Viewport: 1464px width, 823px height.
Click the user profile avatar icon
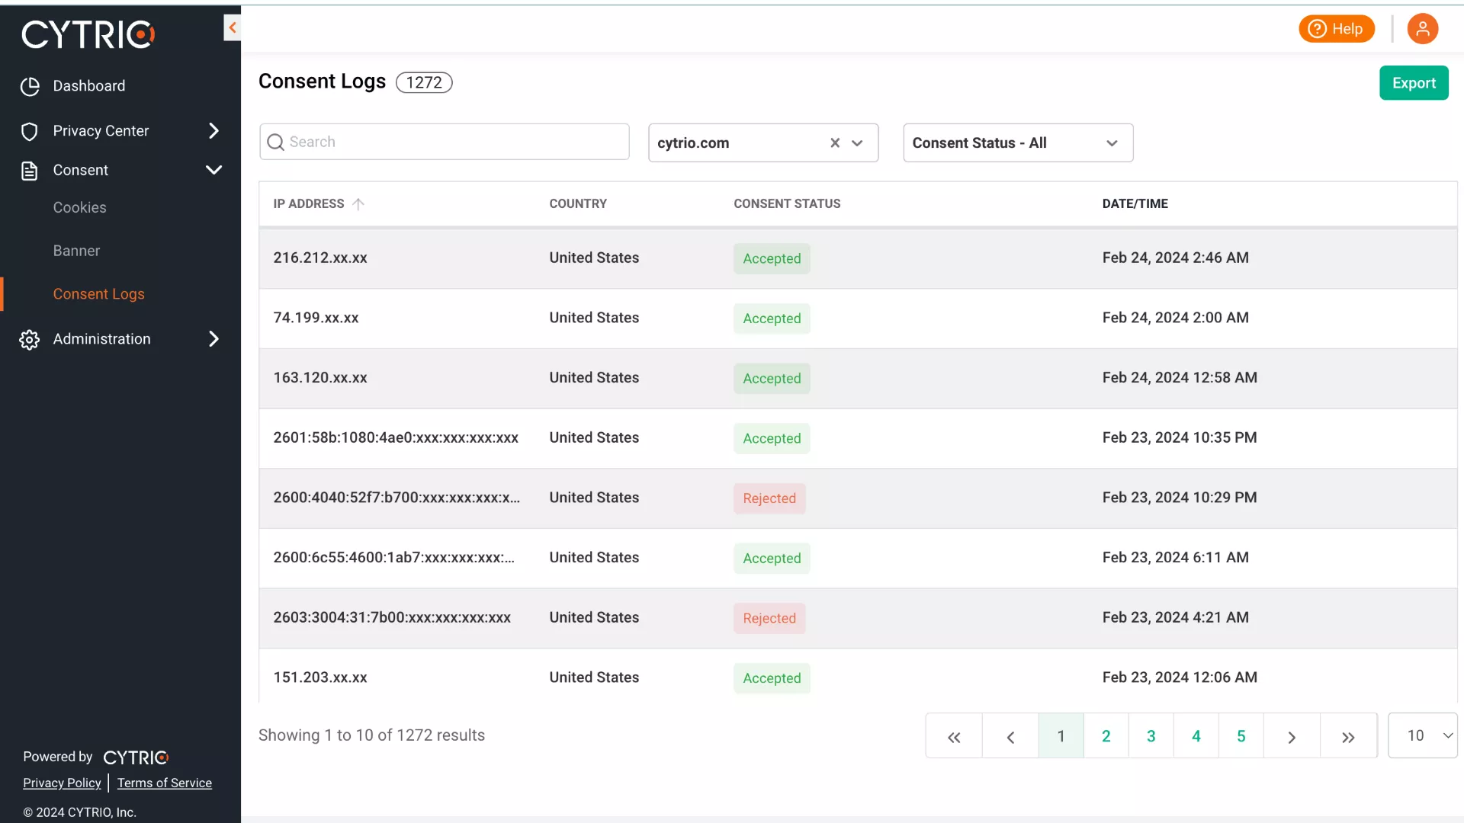(x=1422, y=29)
